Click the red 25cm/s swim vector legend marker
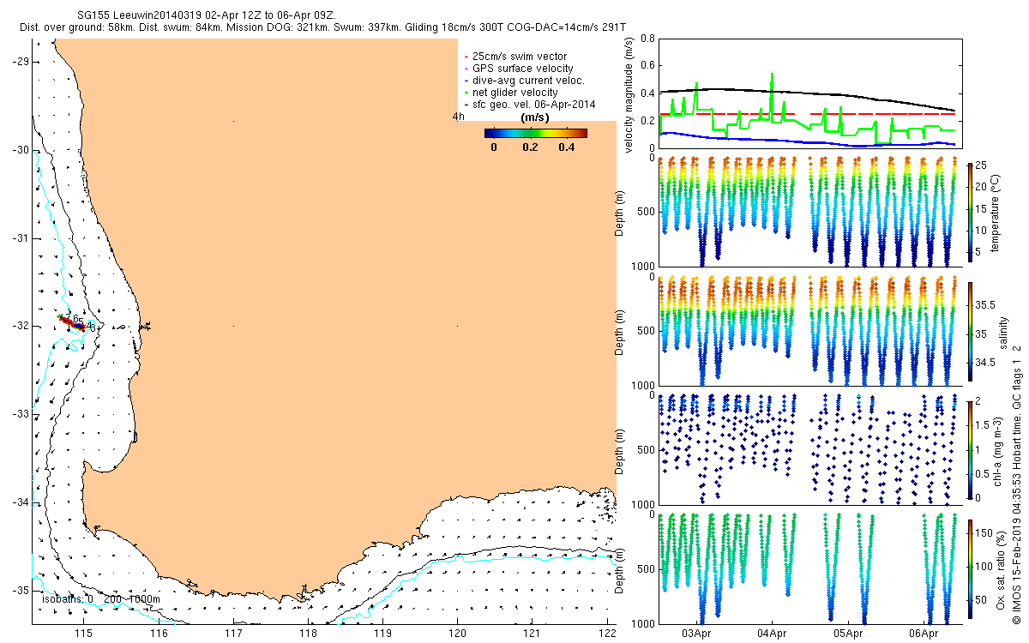 466,57
